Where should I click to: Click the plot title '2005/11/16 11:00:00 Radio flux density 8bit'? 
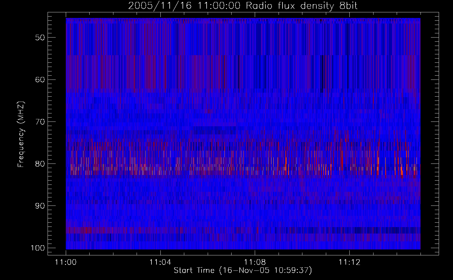coord(243,6)
